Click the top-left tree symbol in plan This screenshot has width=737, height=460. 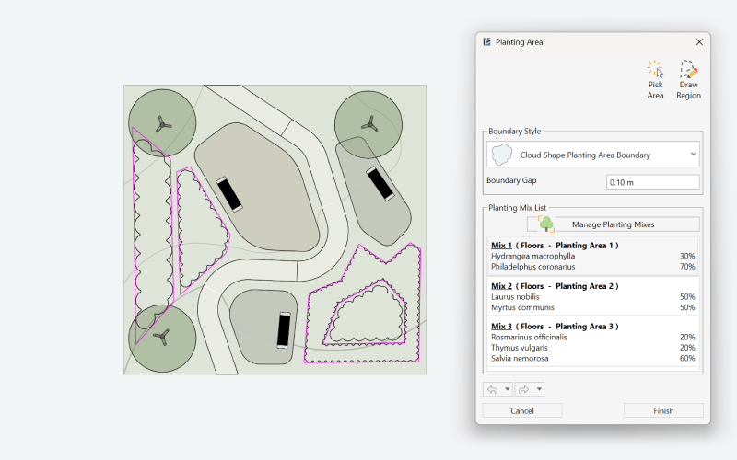tap(162, 122)
